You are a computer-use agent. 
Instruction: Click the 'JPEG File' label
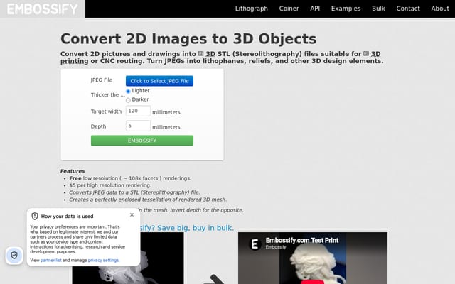click(101, 80)
